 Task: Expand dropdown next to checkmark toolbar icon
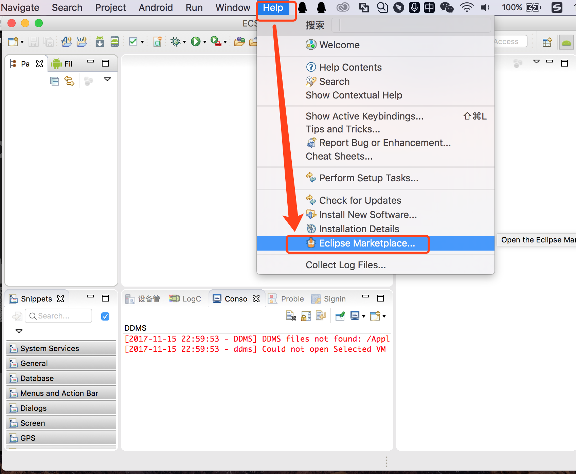click(142, 42)
